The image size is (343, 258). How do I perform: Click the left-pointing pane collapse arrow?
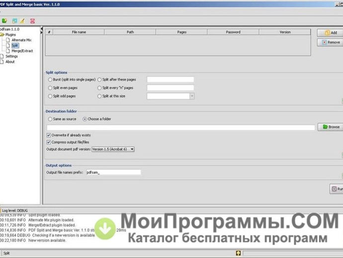click(x=41, y=29)
